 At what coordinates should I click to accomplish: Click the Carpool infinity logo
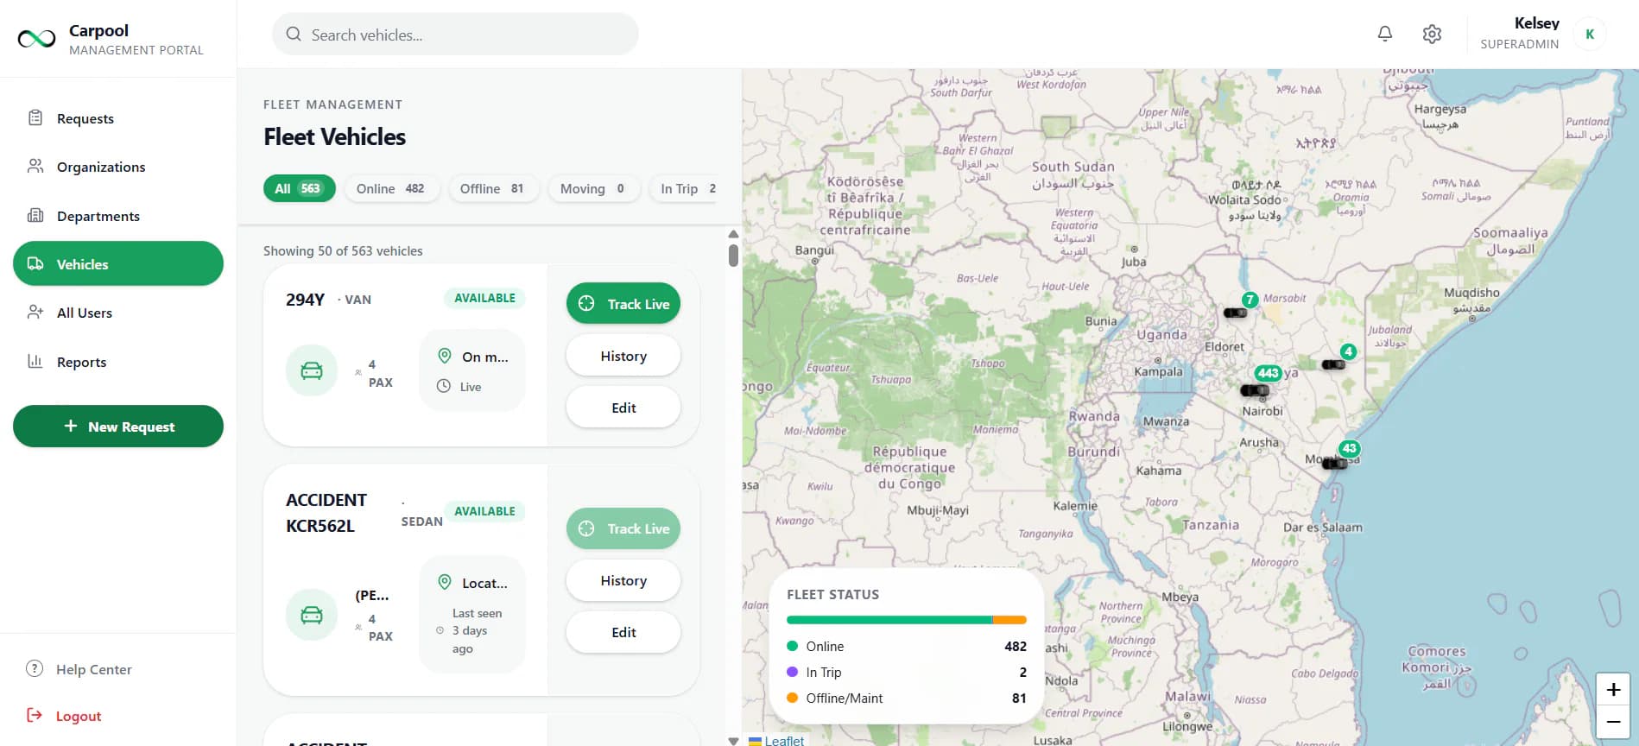coord(37,39)
